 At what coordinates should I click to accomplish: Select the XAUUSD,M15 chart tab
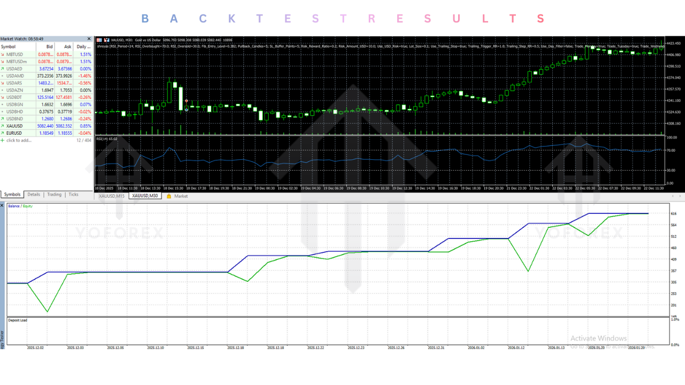[112, 196]
